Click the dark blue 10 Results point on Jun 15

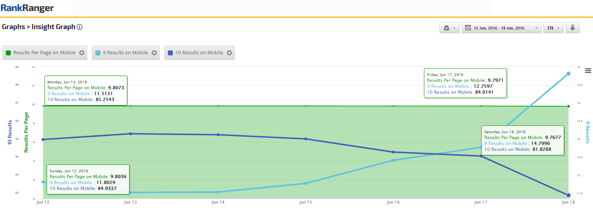(x=306, y=139)
